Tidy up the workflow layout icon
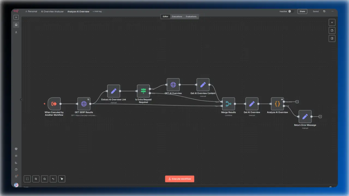349x196 pixels. click(x=62, y=179)
